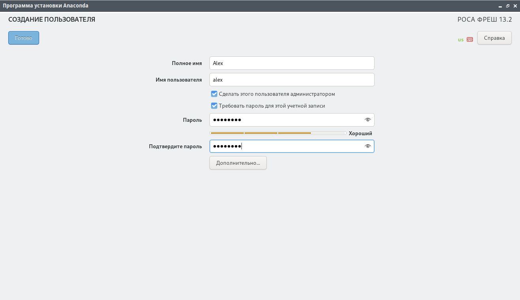Viewport: 520px width, 300px height.
Task: Show the password with the eye icon
Action: point(368,120)
